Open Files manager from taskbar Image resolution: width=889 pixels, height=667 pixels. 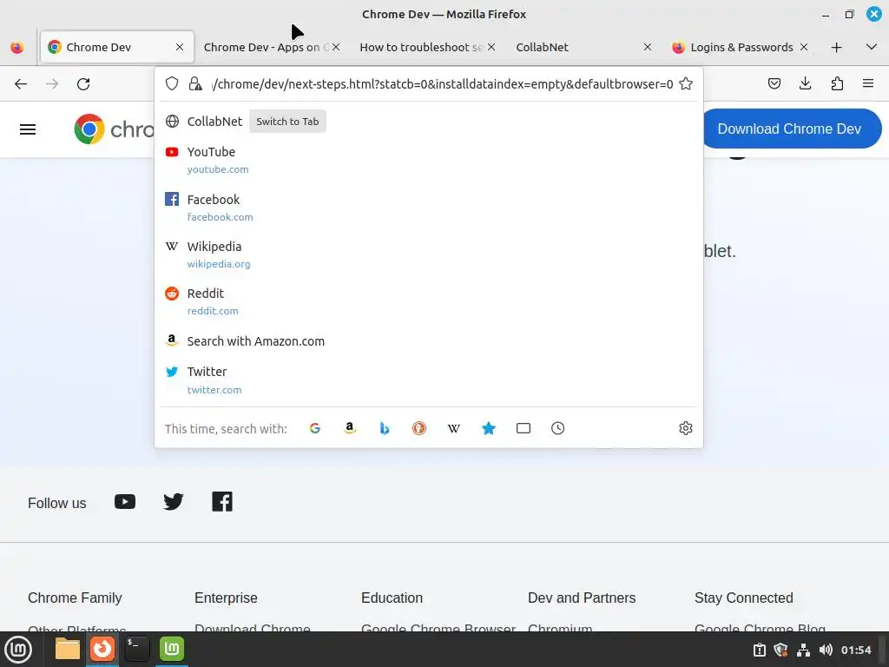pyautogui.click(x=68, y=650)
